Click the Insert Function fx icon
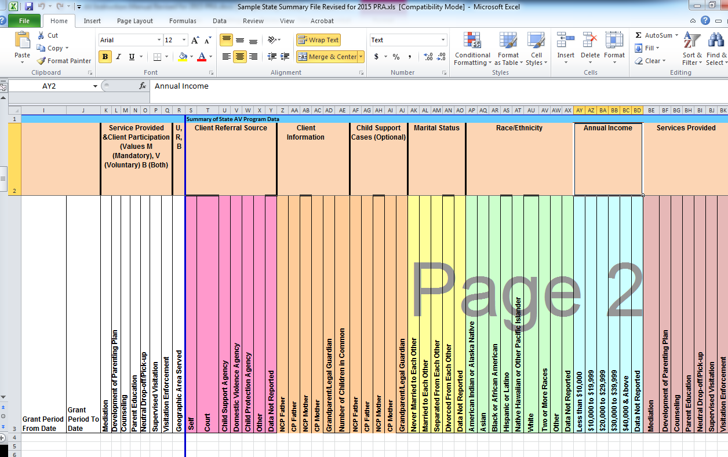Screen dimensions: 728x457 coord(143,86)
